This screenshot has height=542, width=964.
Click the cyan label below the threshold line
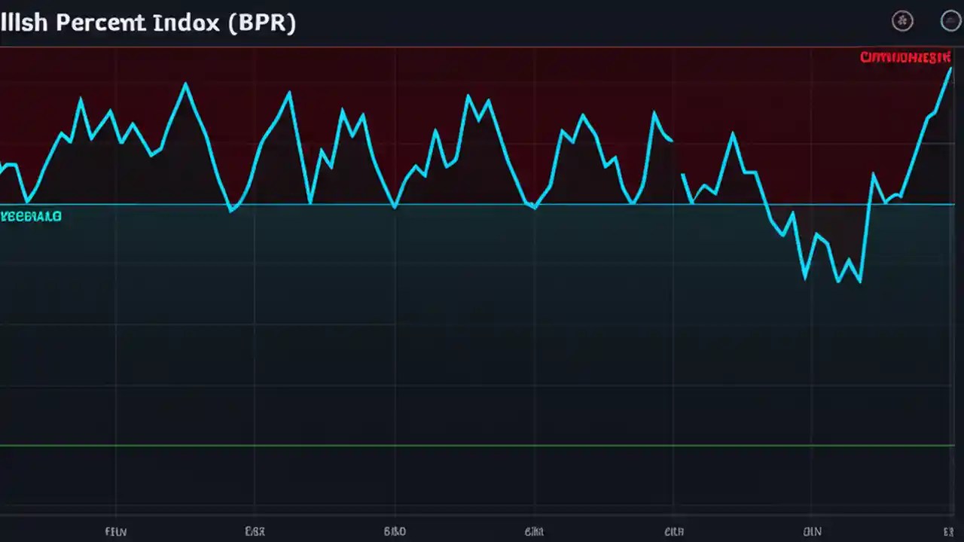point(31,216)
